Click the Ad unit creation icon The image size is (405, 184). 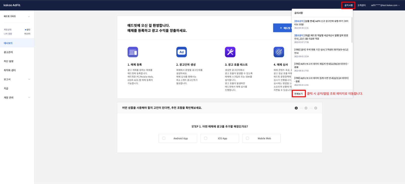(x=181, y=52)
